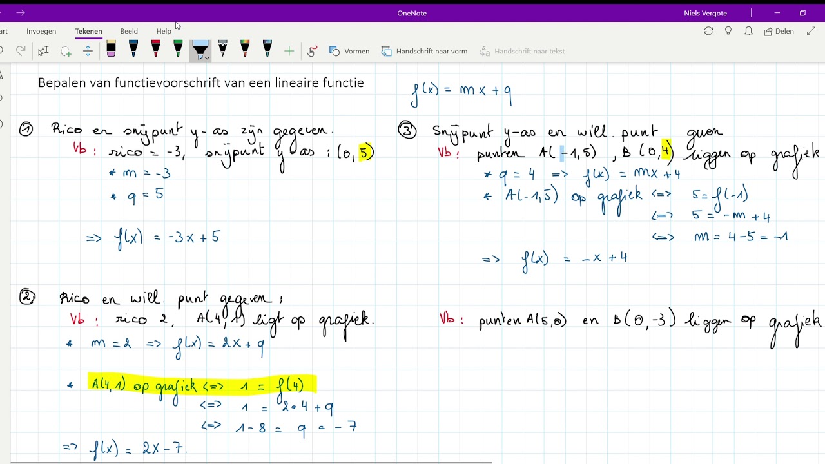Screen dimensions: 825x464
Task: Toggle draw with touch mode
Action: tap(311, 51)
